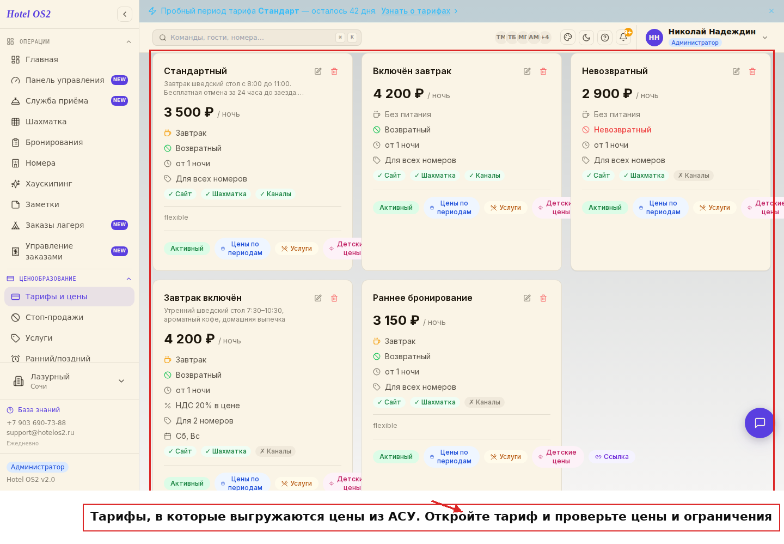
Task: Open Заказы лагеря in the sidebar
Action: pos(69,225)
